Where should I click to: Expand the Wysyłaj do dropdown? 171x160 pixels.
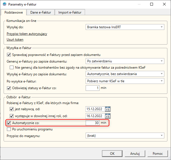click(x=124, y=27)
